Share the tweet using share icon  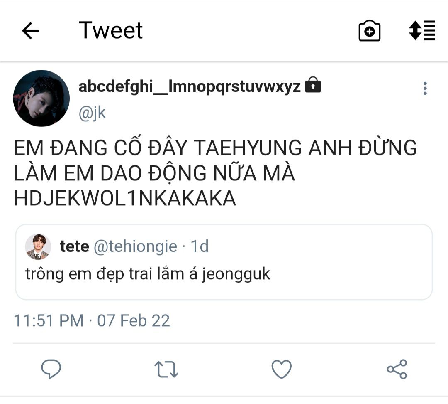[x=397, y=369]
